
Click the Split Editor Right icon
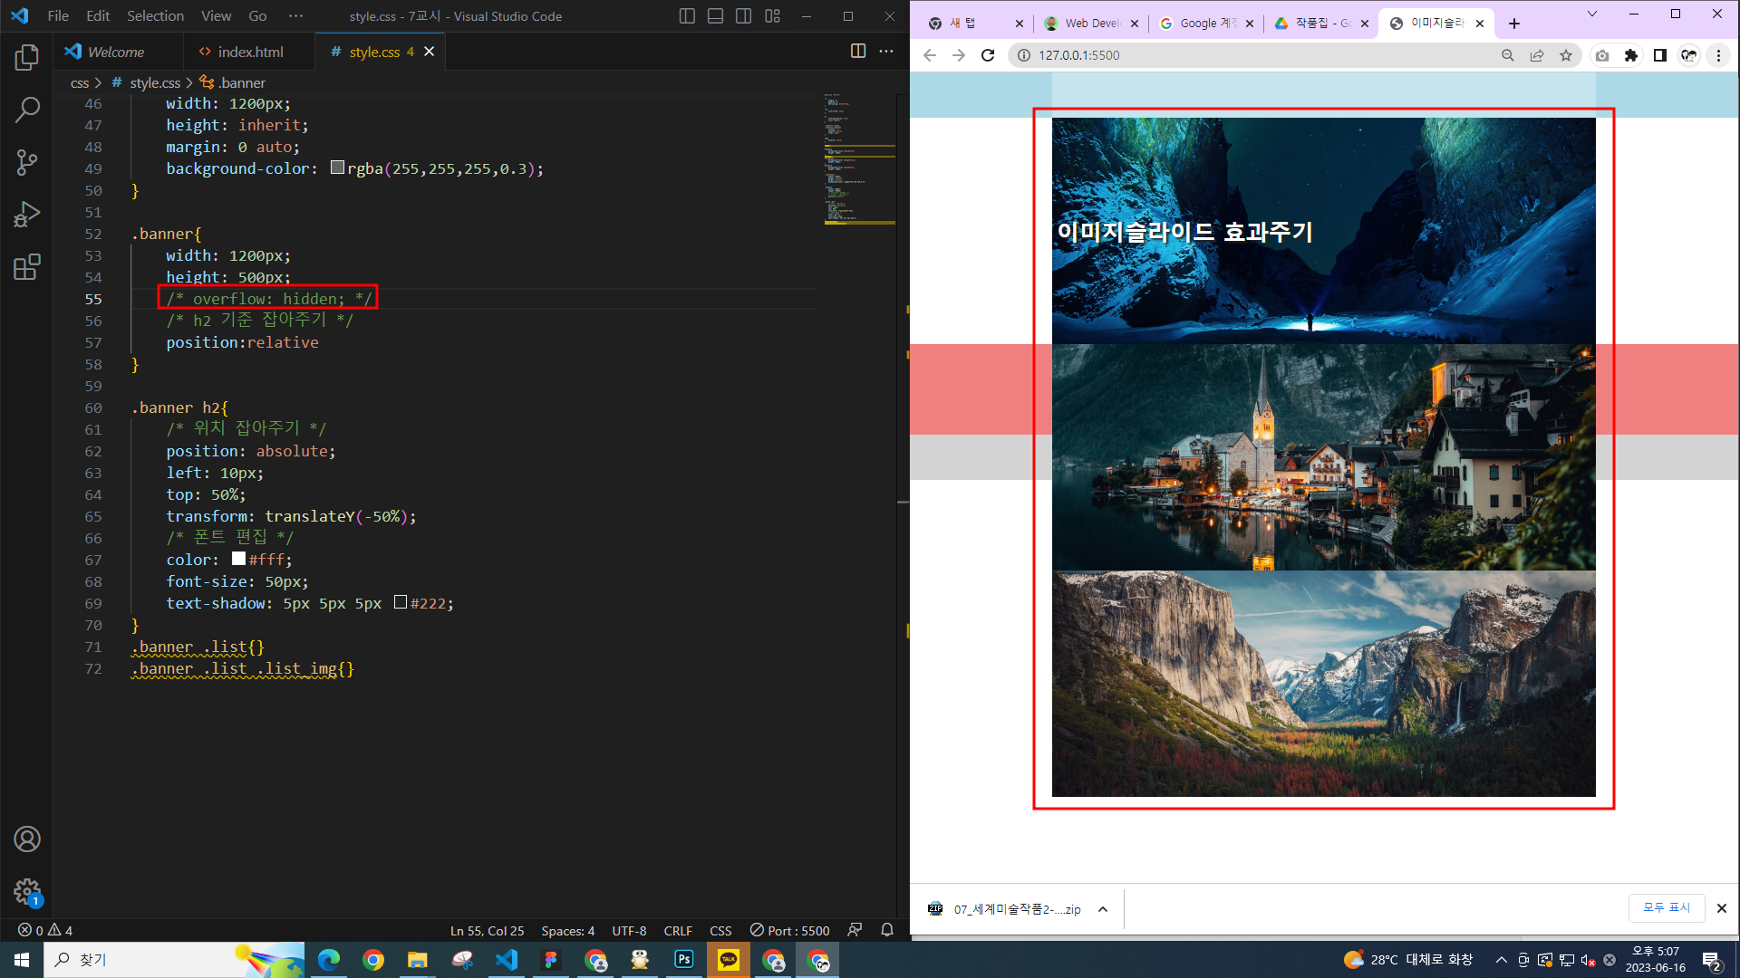[x=857, y=52]
